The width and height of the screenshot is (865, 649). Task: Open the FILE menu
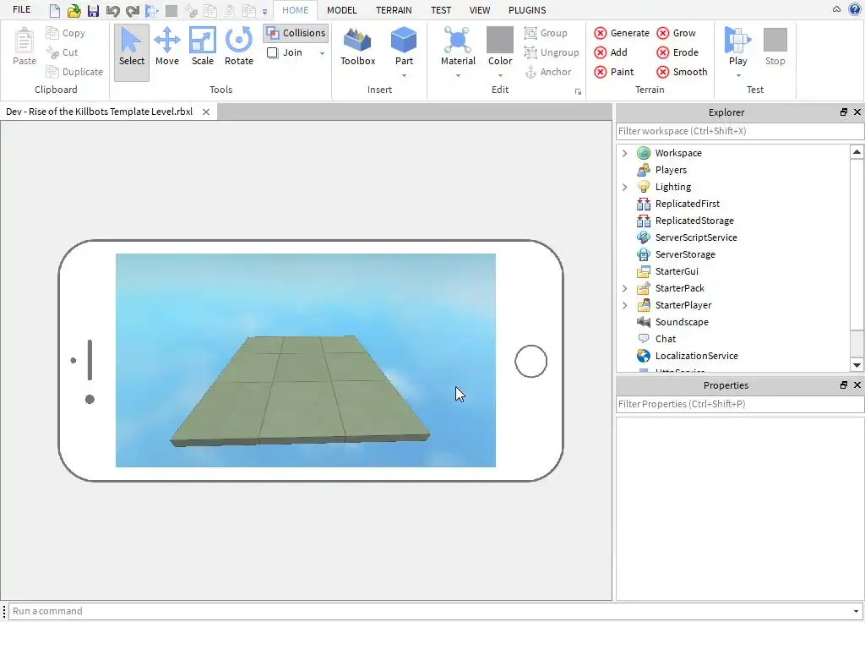point(21,9)
